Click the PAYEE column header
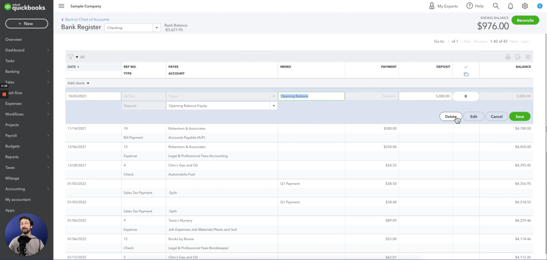The width and height of the screenshot is (547, 260). [x=173, y=67]
